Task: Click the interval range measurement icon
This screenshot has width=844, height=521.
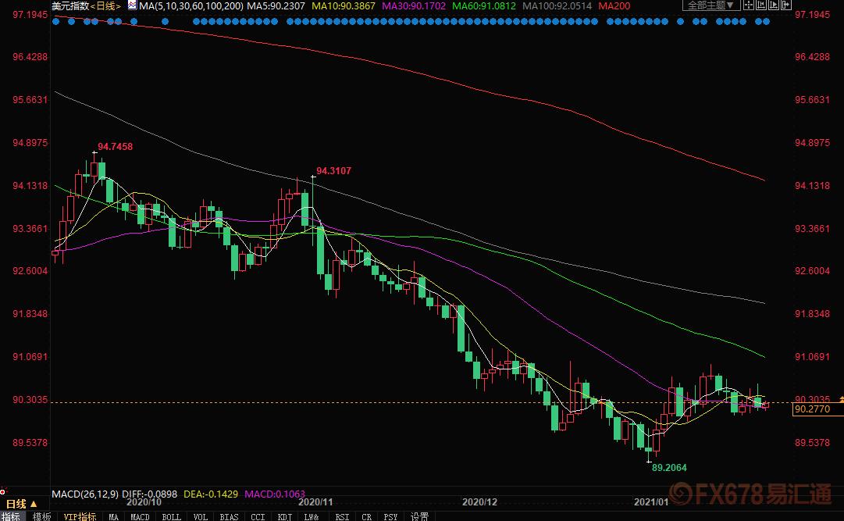Action: click(761, 5)
